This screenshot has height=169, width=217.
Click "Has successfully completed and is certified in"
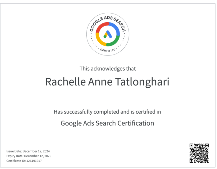107,112
